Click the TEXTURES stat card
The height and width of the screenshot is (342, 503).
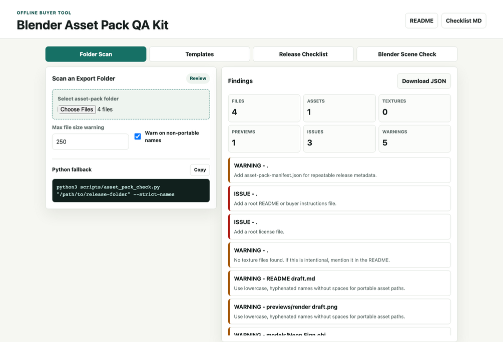(414, 108)
